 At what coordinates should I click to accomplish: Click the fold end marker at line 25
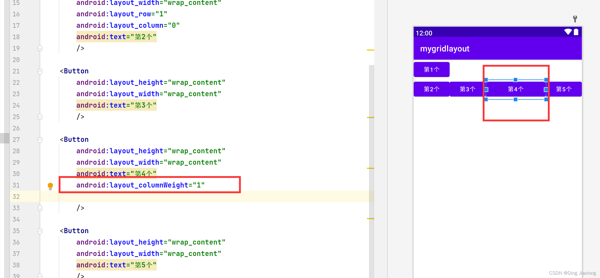click(x=40, y=117)
